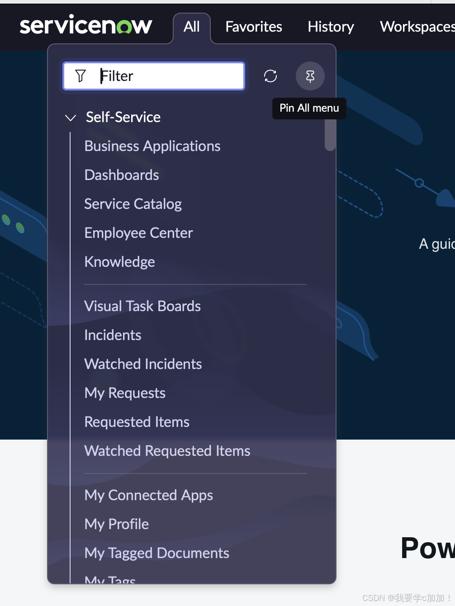Open Watched Incidents
This screenshot has height=606, width=455.
point(143,364)
